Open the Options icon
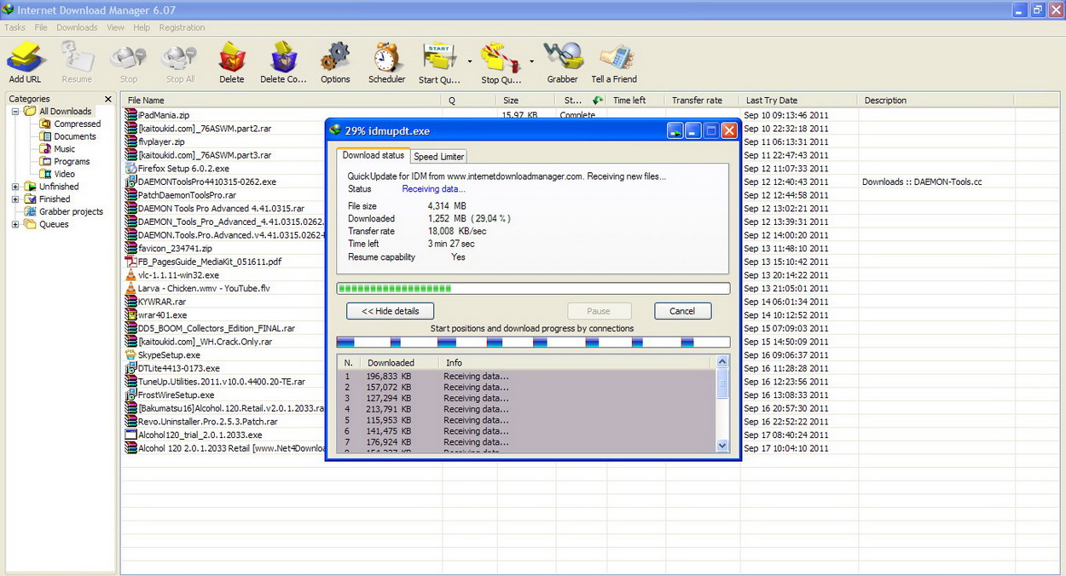 click(x=335, y=60)
